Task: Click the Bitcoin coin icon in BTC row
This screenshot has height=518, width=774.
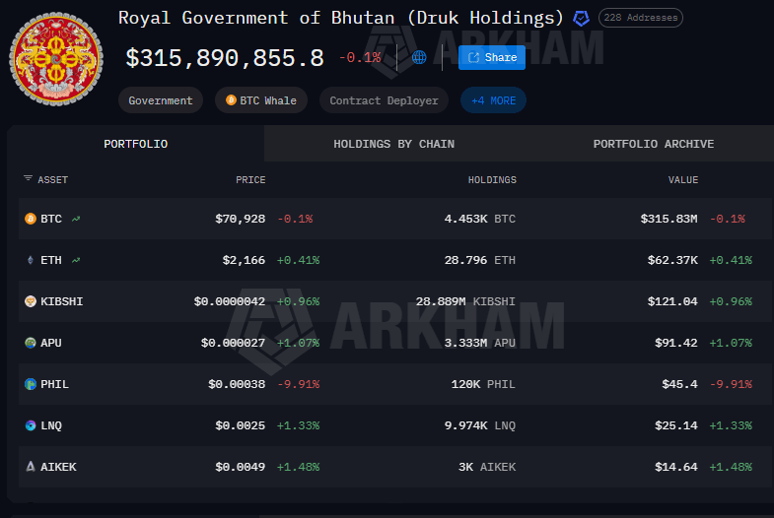Action: [30, 219]
